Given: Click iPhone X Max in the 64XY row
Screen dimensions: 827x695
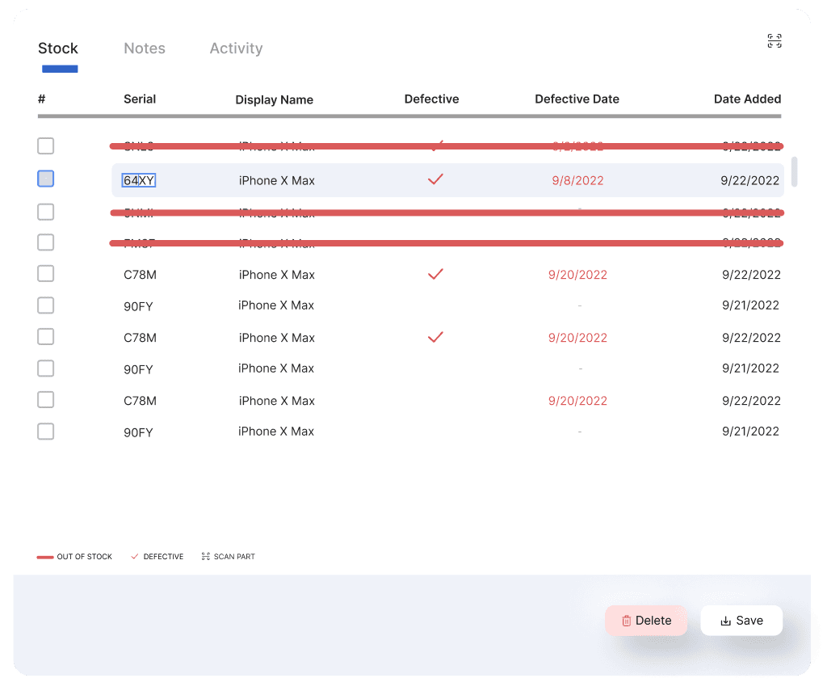Looking at the screenshot, I should [x=277, y=180].
